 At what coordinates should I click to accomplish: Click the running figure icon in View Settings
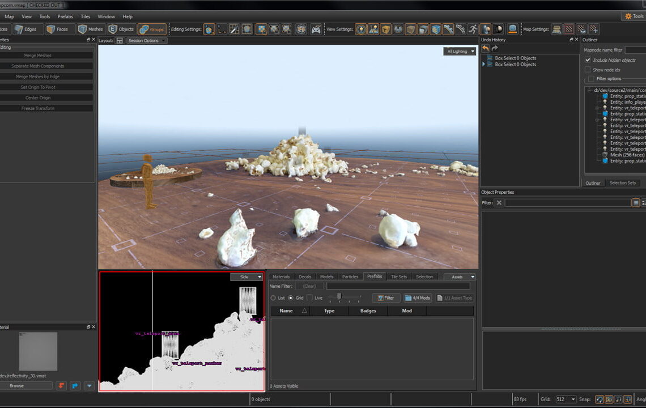point(473,29)
